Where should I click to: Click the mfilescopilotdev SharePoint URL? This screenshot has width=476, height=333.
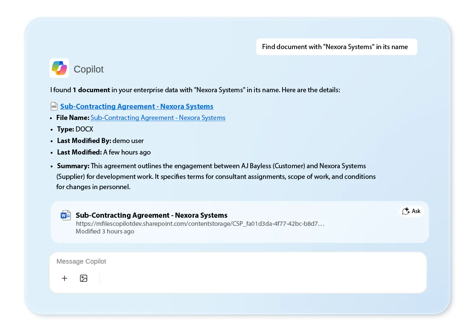[x=200, y=223]
